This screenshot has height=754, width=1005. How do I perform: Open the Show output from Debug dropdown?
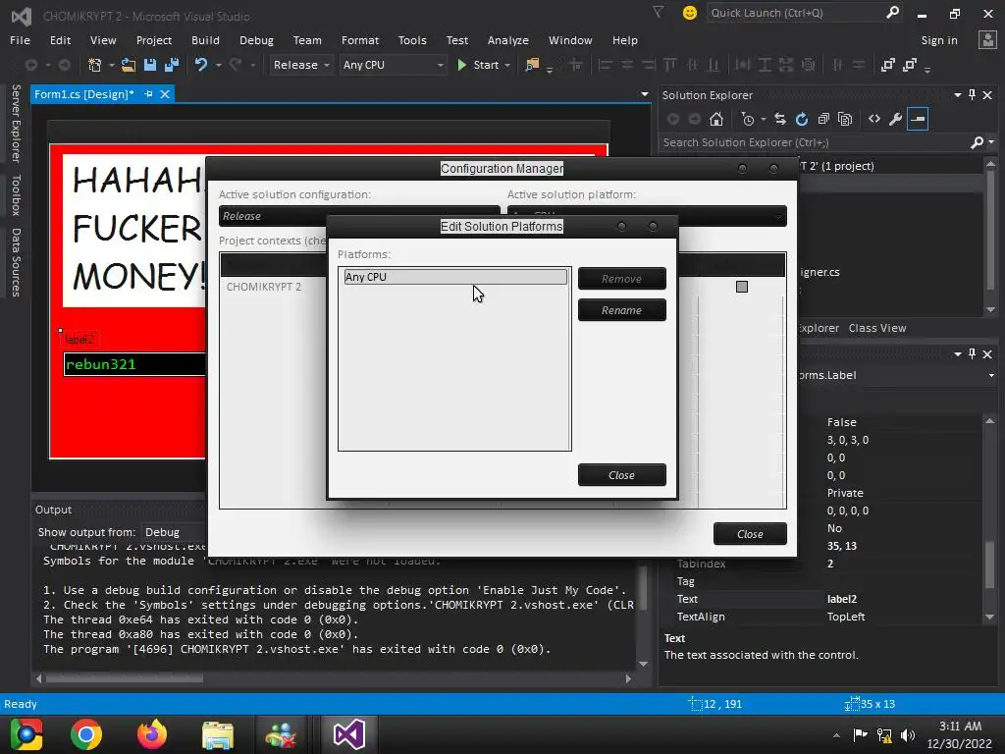(173, 532)
